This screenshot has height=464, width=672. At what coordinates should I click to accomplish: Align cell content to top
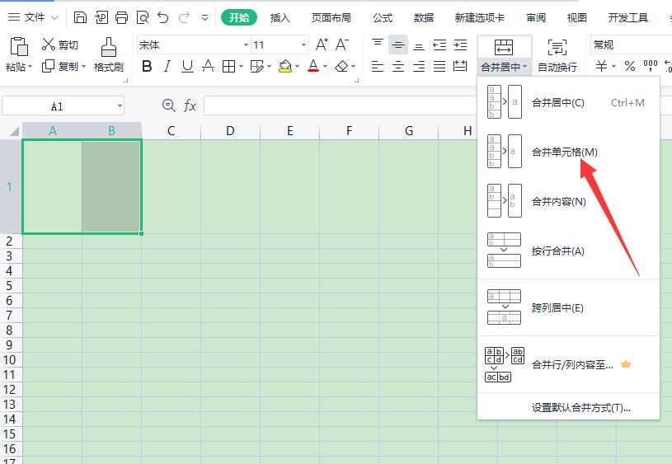(378, 45)
